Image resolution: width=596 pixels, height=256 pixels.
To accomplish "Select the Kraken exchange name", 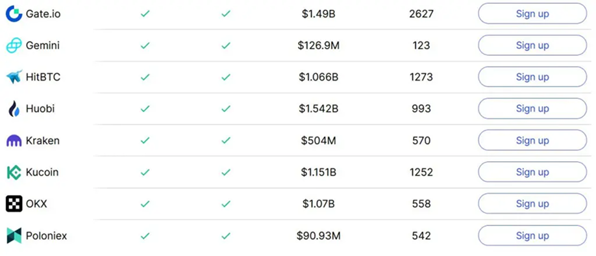I will pos(43,141).
